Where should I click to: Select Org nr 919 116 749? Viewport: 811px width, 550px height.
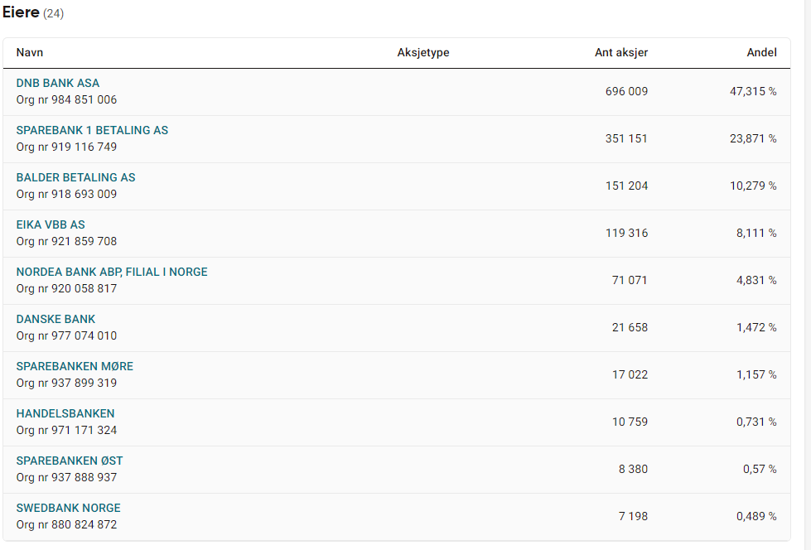67,147
